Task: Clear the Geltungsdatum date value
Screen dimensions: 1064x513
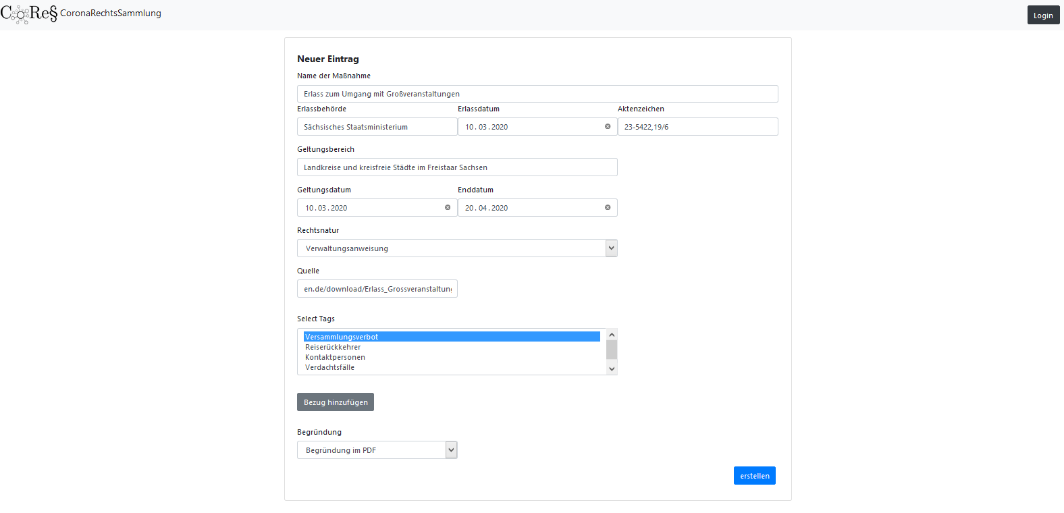Action: pyautogui.click(x=448, y=208)
